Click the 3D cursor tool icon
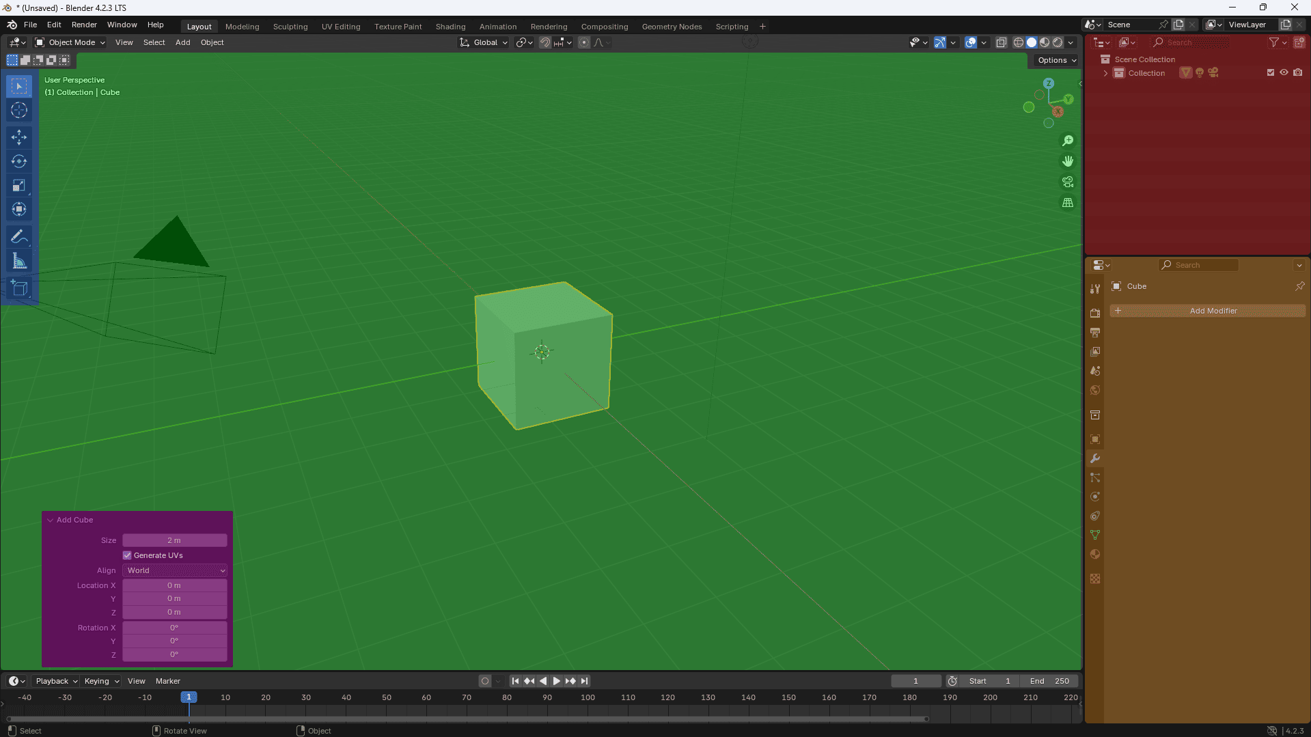The height and width of the screenshot is (737, 1311). (x=19, y=111)
